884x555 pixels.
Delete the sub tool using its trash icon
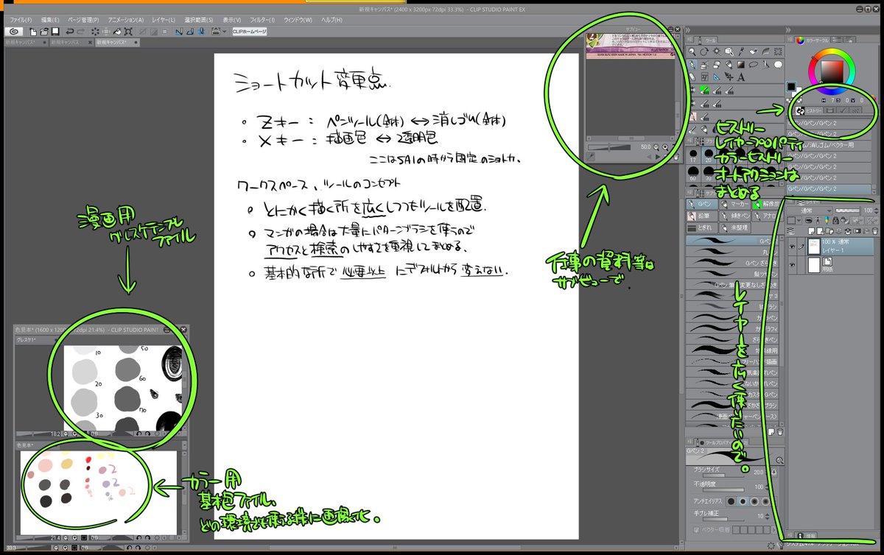[x=780, y=432]
